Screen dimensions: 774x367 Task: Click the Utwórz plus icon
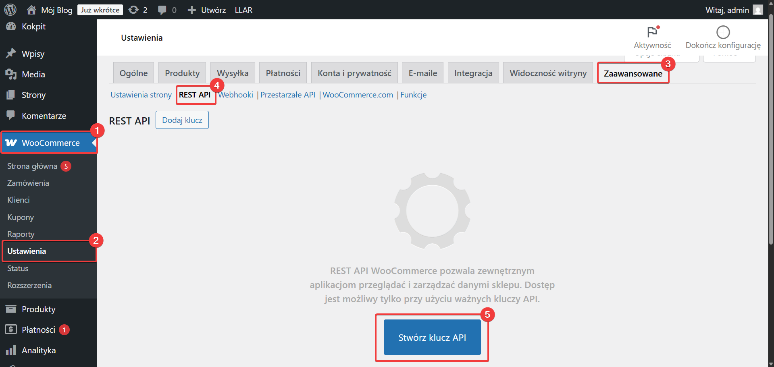click(192, 10)
